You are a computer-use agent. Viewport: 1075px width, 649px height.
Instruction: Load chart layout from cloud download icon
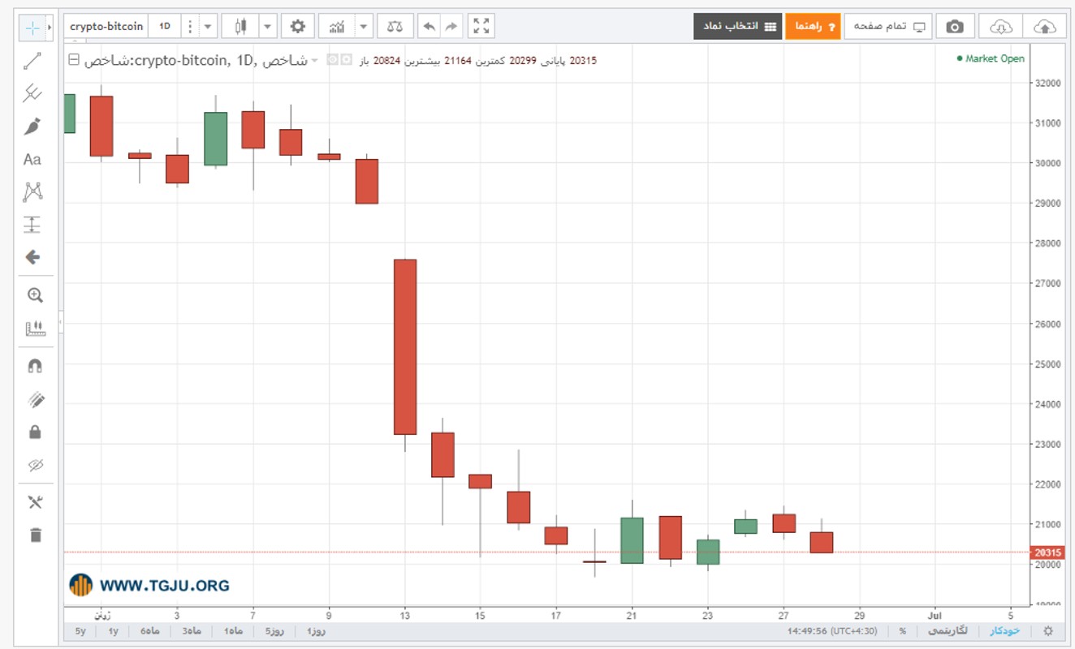point(1001,27)
